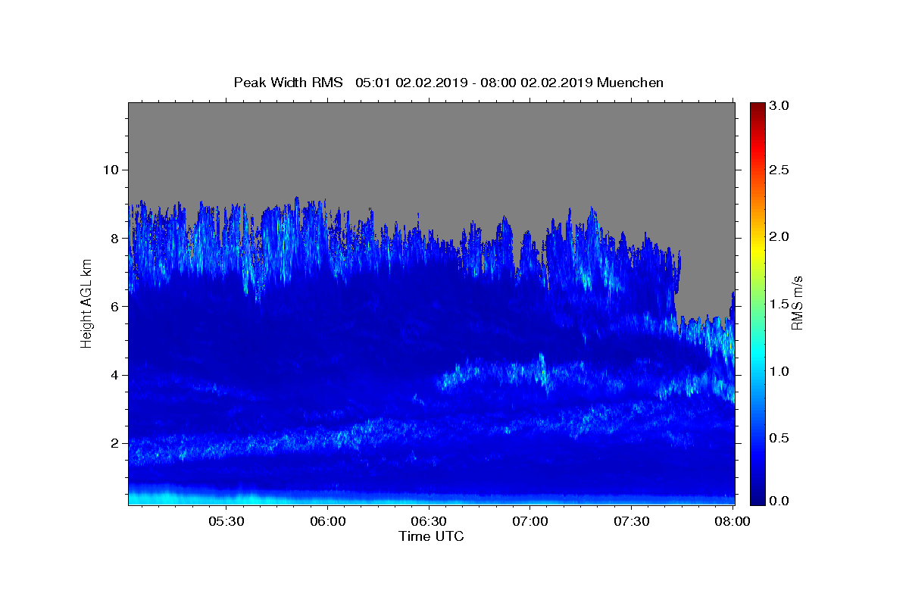Click the colorbar value 1.5
909x606 pixels.
(x=779, y=304)
